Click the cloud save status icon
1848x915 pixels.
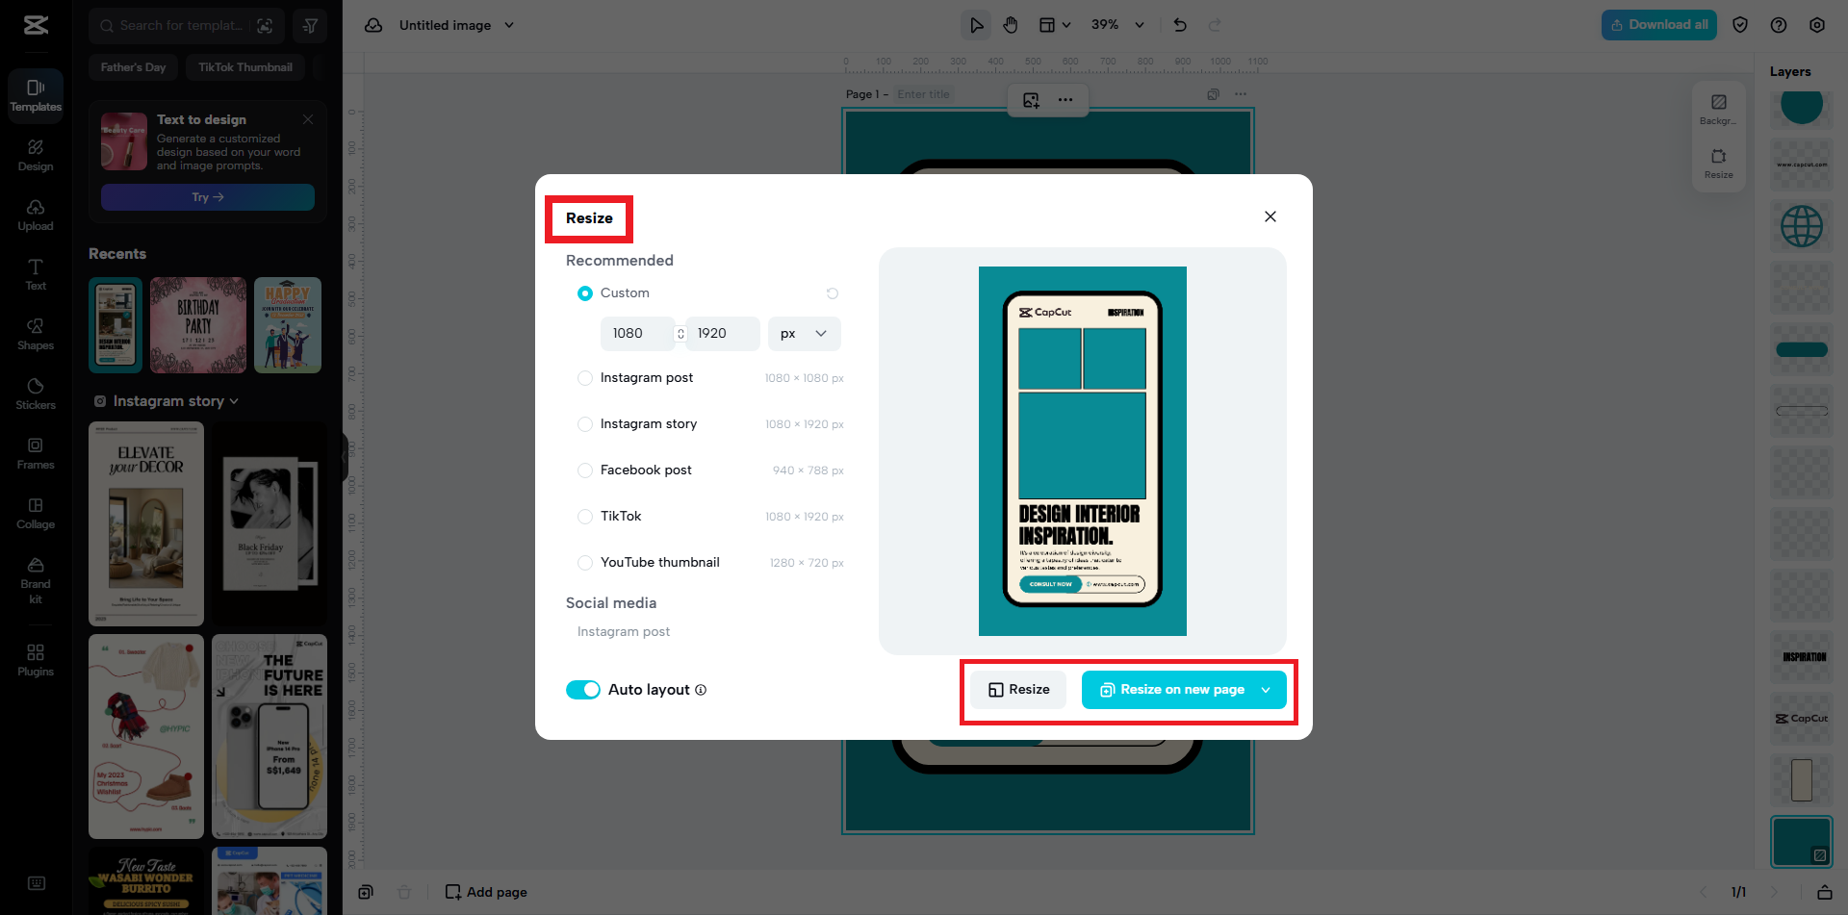click(x=373, y=25)
